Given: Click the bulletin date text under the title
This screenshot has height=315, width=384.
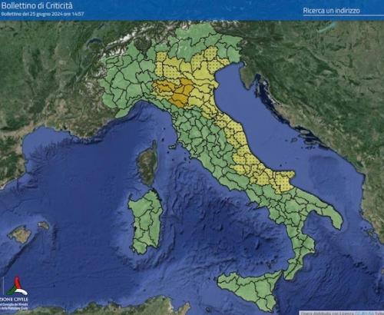Looking at the screenshot, I should pos(42,14).
